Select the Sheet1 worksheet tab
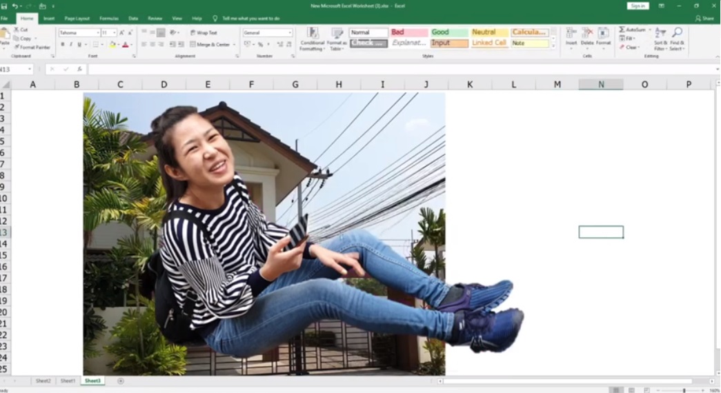The image size is (721, 393). 68,381
